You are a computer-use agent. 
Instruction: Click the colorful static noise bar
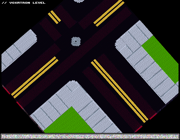[x=90, y=136]
